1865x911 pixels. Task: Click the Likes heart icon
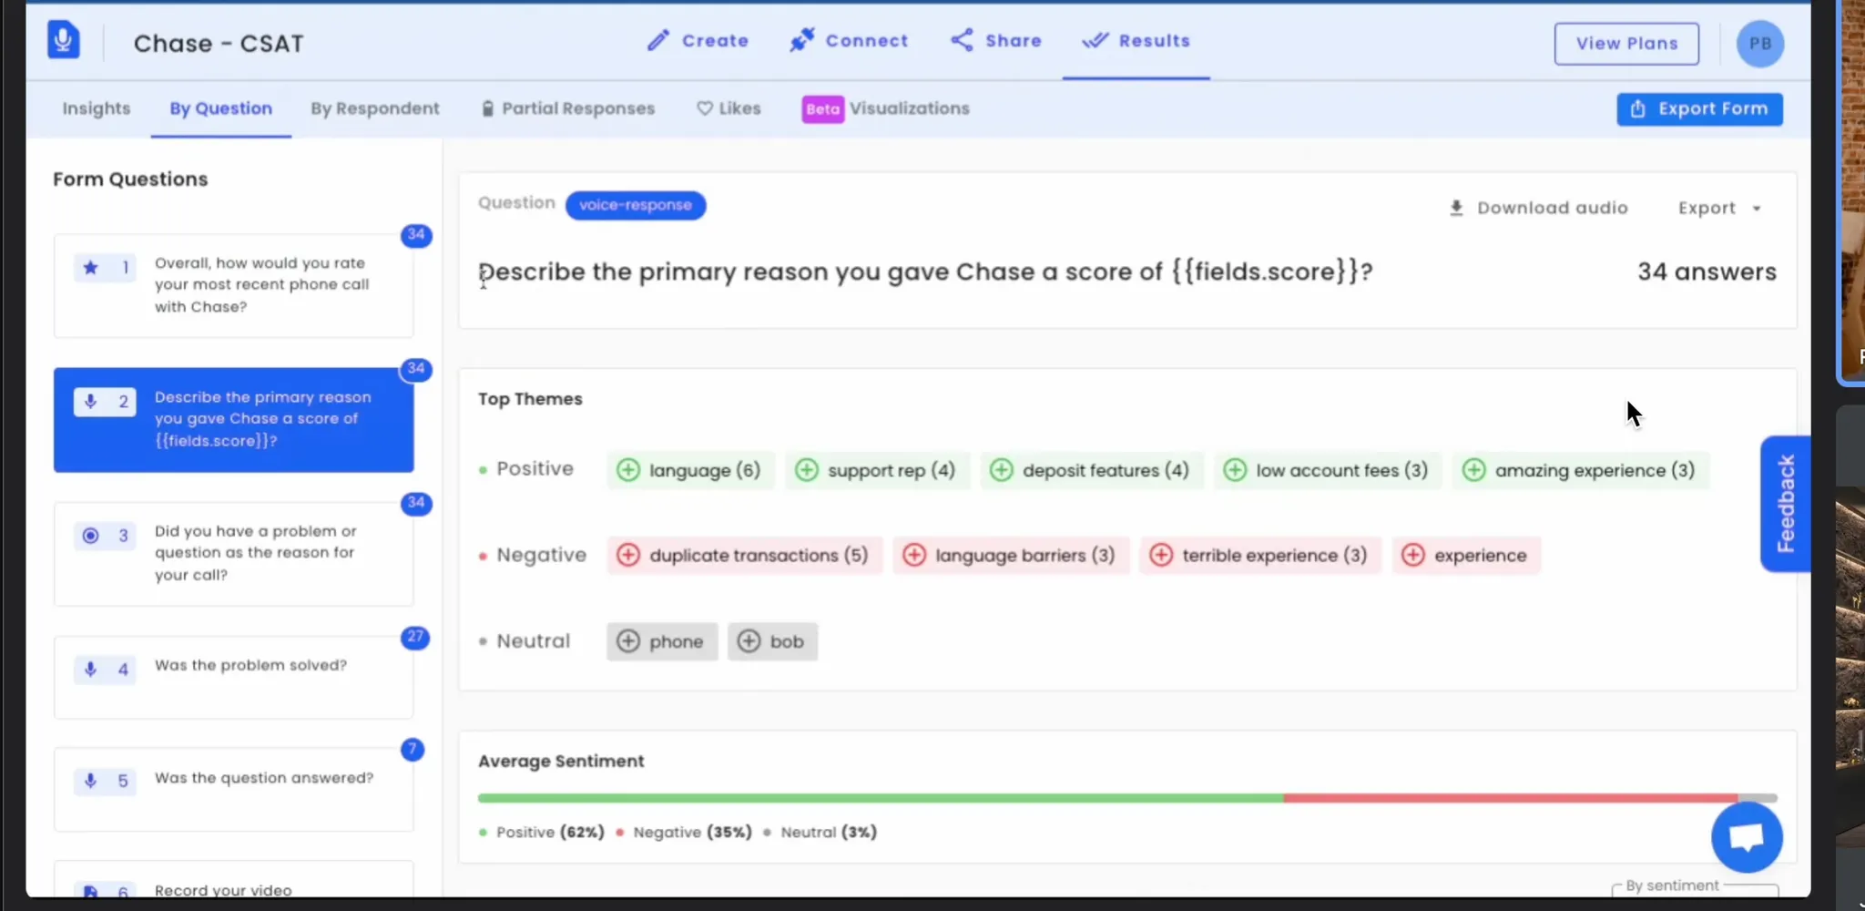(x=704, y=108)
